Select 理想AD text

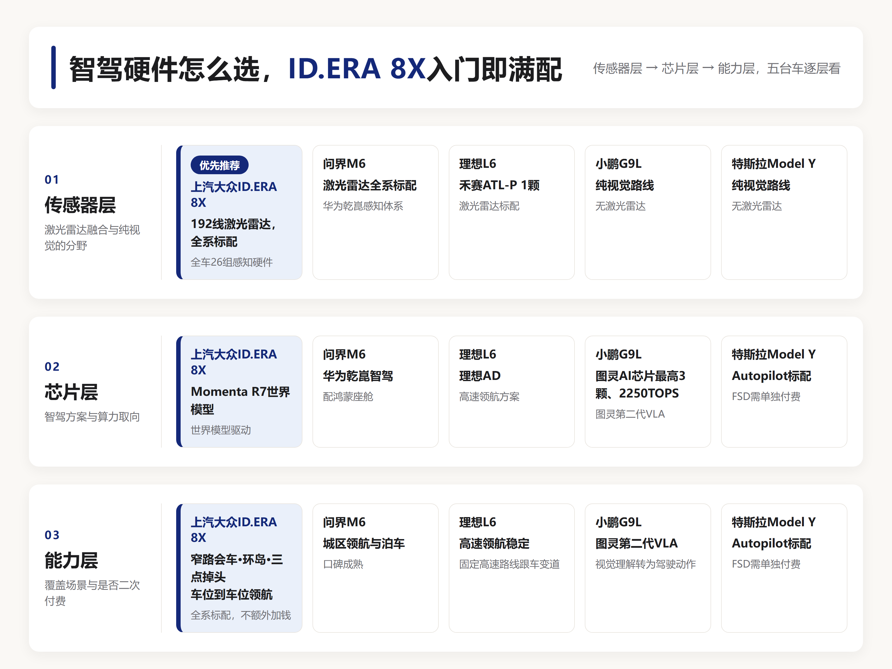tap(479, 376)
